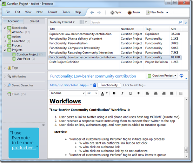Open the Notes by Created sort dropdown
This screenshot has width=193, height=163.
coord(62,22)
